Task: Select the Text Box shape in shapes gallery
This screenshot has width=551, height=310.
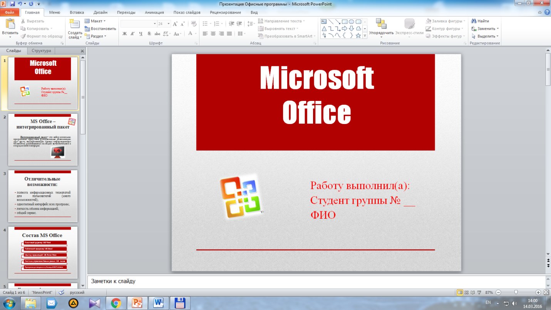Action: [x=324, y=22]
